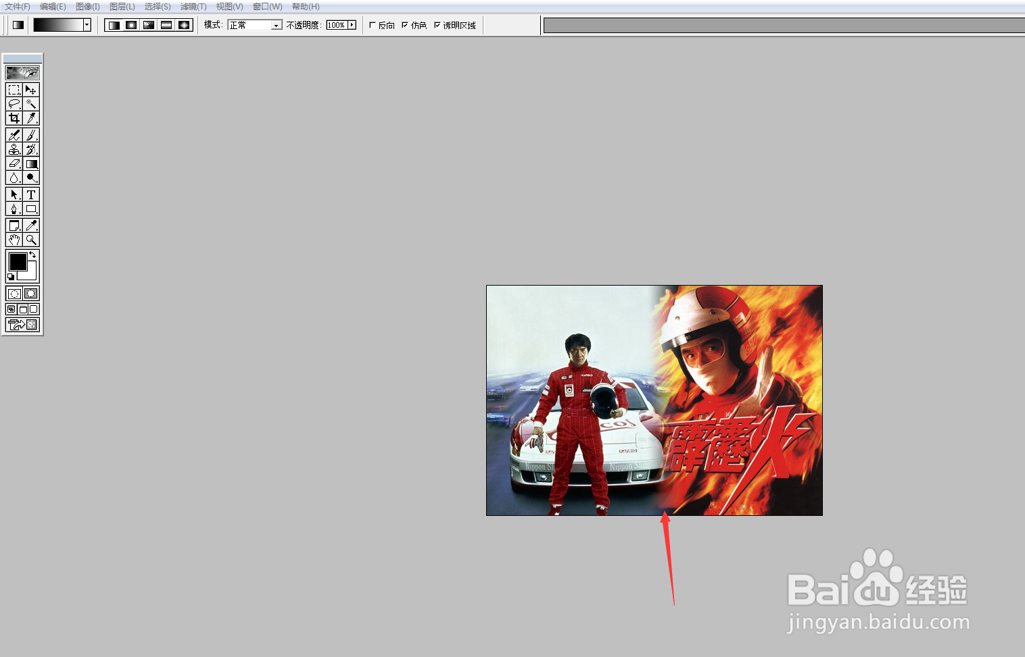Click the movie poster image canvas
Viewport: 1025px width, 657px height.
tap(654, 400)
